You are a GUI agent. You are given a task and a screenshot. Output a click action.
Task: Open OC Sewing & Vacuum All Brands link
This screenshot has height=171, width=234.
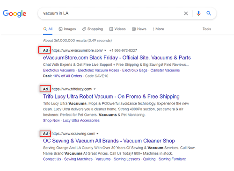[x=109, y=141]
